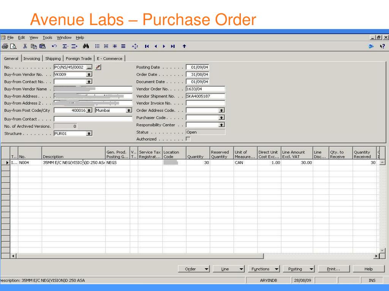Open Find using the binoculars icon
The height and width of the screenshot is (291, 389).
pyautogui.click(x=86, y=46)
